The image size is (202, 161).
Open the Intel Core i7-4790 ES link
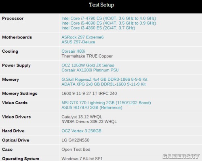109,18
